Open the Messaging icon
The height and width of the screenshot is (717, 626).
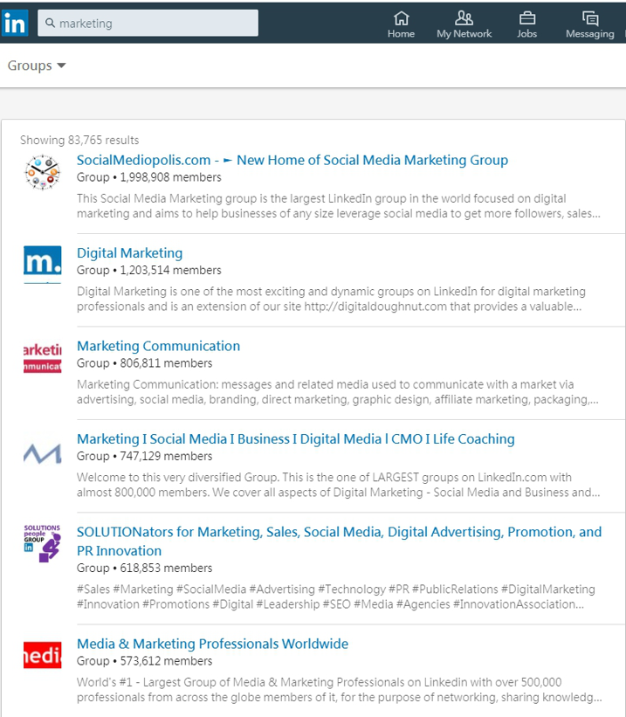[x=590, y=18]
